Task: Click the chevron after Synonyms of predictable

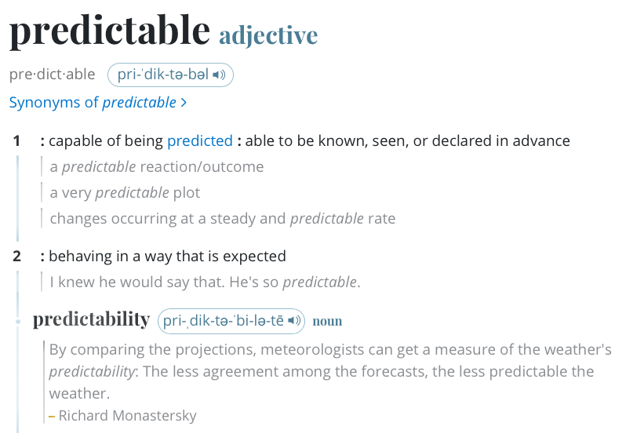Action: (184, 103)
